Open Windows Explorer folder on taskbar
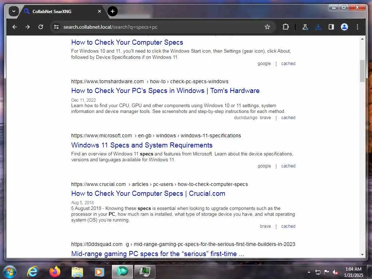This screenshot has width=372, height=279. click(x=77, y=272)
